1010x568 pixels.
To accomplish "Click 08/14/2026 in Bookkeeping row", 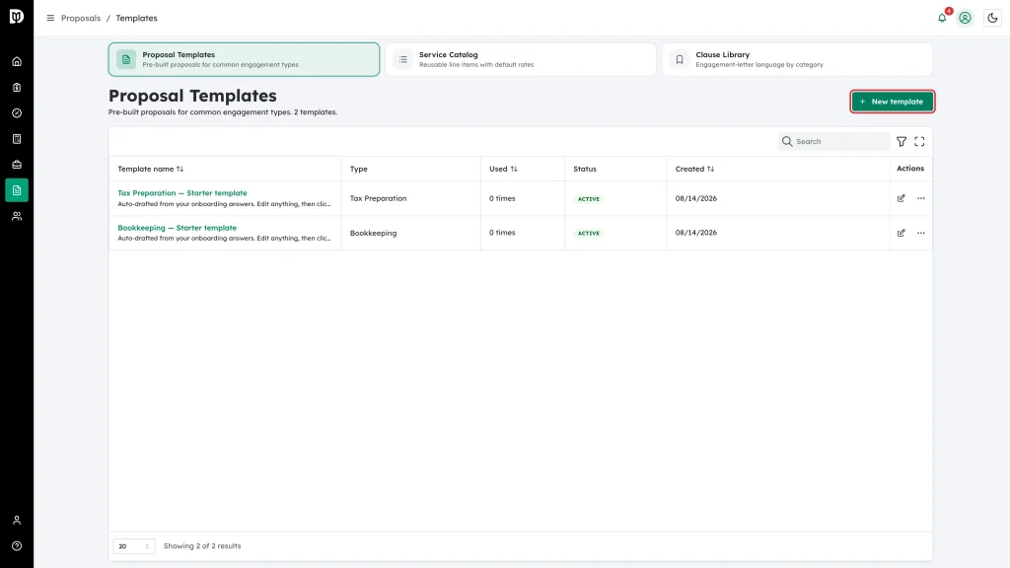I will coord(695,233).
